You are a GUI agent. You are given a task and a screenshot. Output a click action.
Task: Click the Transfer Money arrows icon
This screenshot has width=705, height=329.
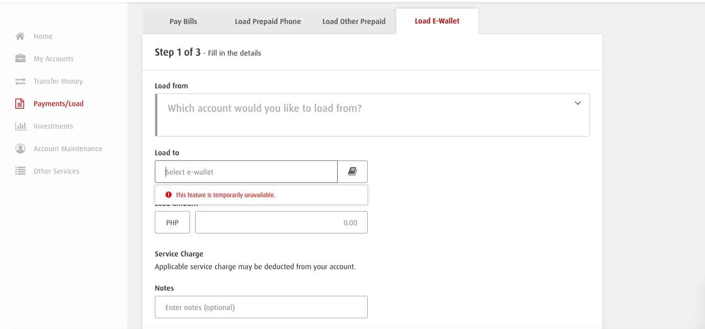click(x=20, y=81)
